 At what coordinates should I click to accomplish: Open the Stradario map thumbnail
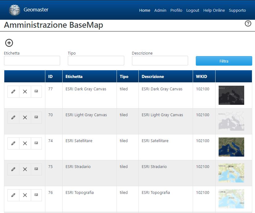(231, 173)
